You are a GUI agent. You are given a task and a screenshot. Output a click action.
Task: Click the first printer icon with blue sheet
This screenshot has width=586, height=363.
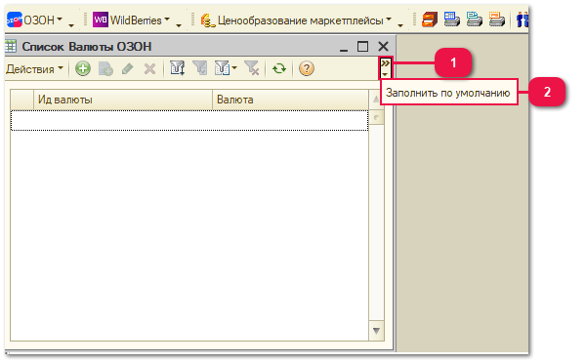[452, 20]
